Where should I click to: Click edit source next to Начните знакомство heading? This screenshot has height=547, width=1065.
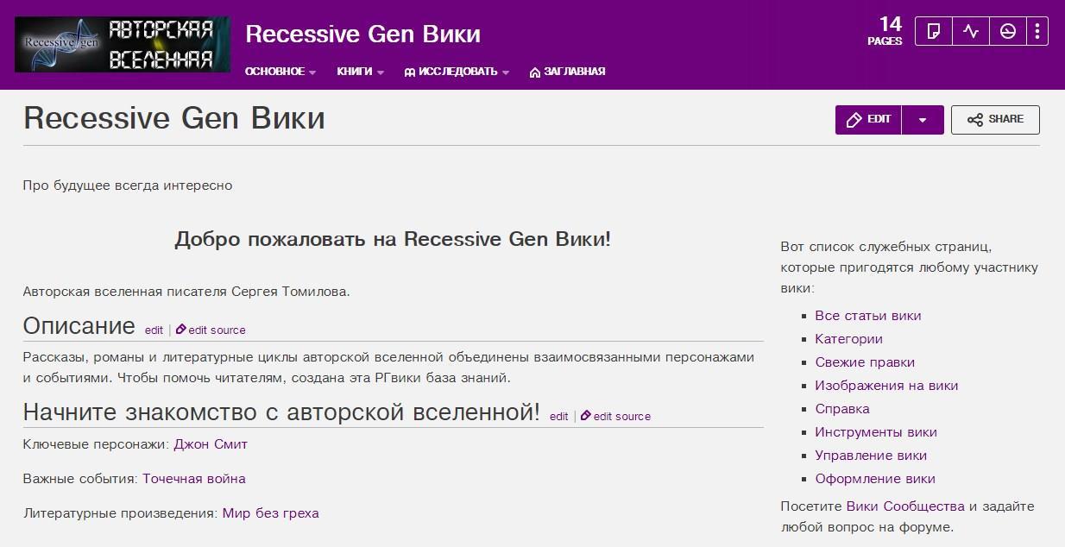(x=621, y=416)
